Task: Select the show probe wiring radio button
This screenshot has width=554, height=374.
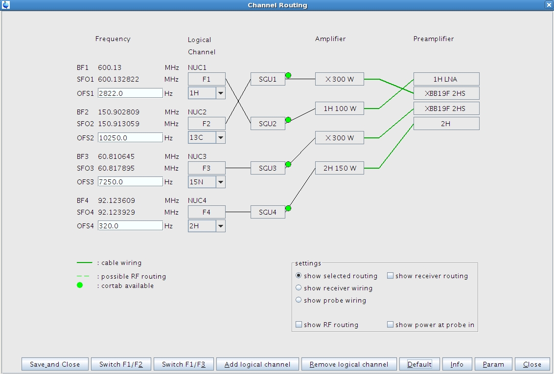Action: [x=299, y=300]
